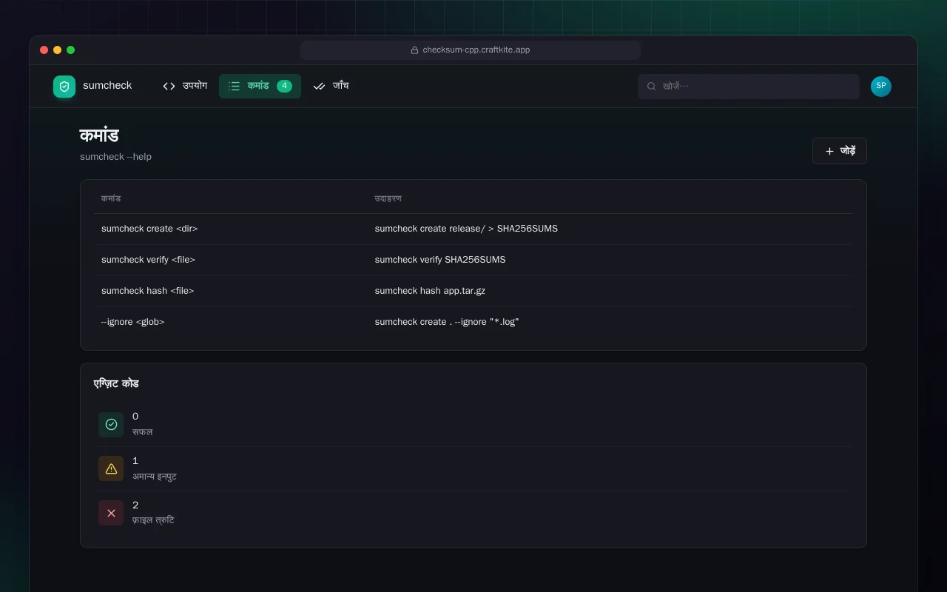Open the जाँच tab
947x592 pixels.
pyautogui.click(x=331, y=86)
